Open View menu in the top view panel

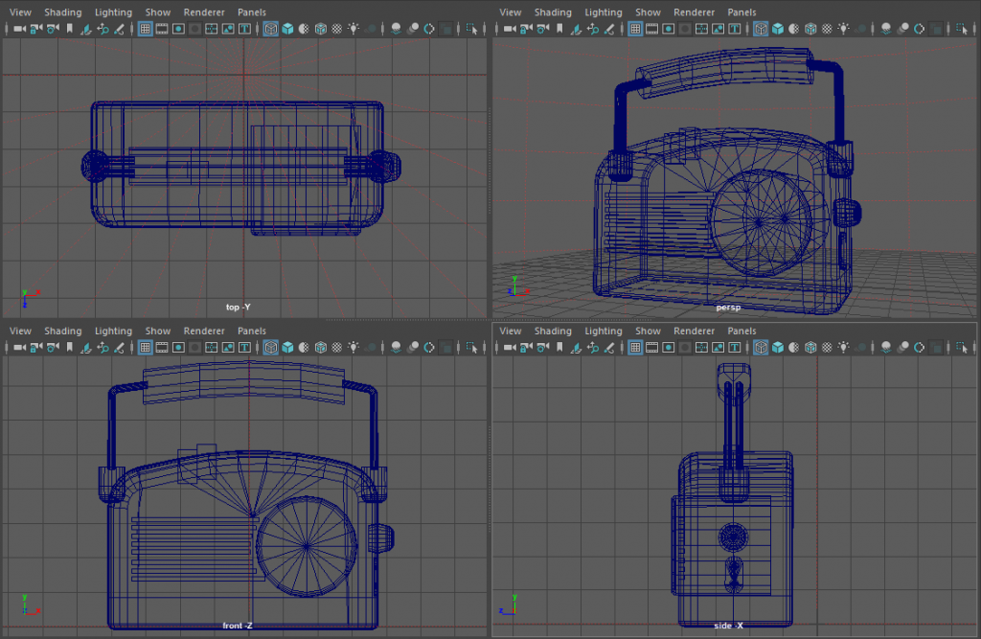[x=20, y=12]
